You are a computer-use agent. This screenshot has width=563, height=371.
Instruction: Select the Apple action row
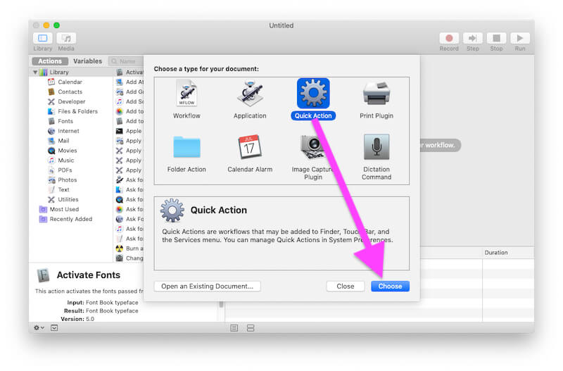point(129,131)
